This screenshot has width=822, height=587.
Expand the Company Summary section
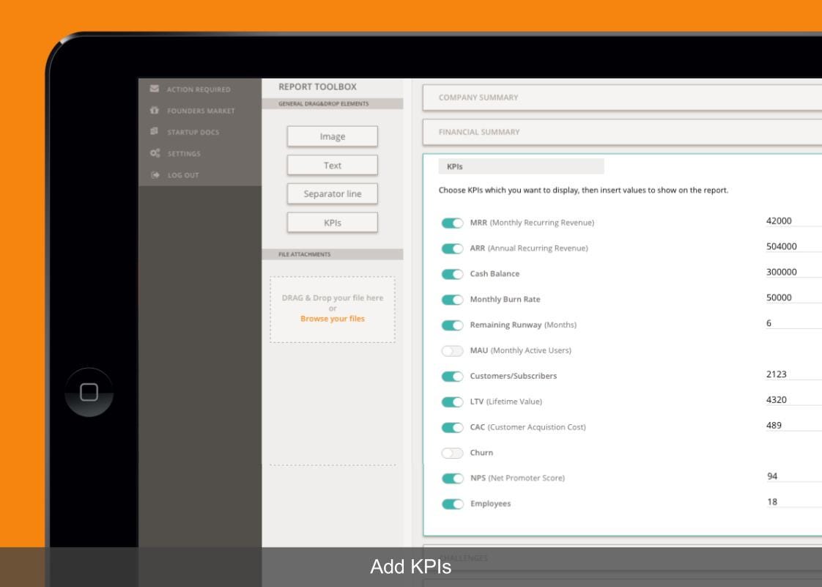(622, 97)
